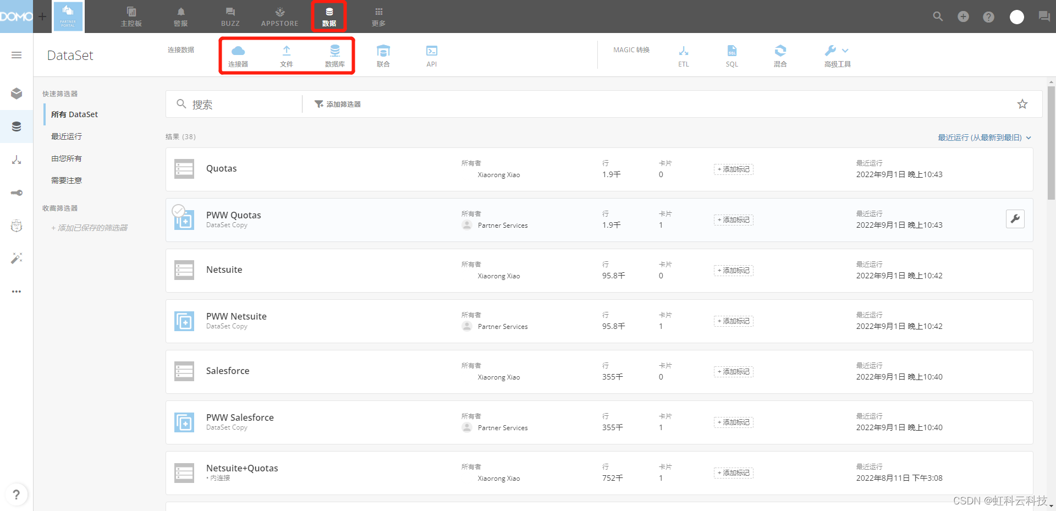Open the three-dots more icon in the left sidebar
Viewport: 1056px width, 511px height.
click(x=16, y=292)
